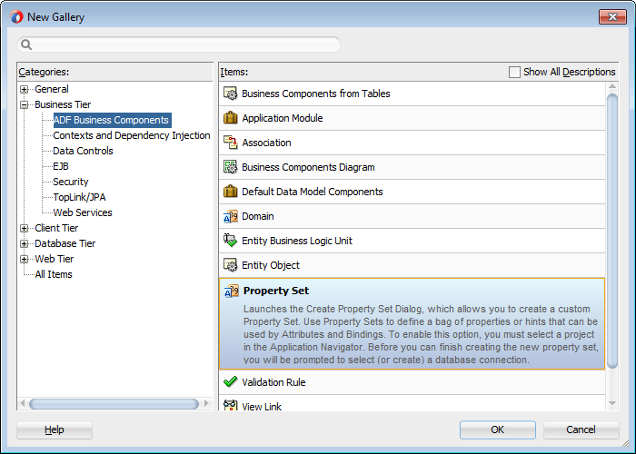Select Domain item text
Viewport: 636px width, 454px height.
click(x=257, y=216)
